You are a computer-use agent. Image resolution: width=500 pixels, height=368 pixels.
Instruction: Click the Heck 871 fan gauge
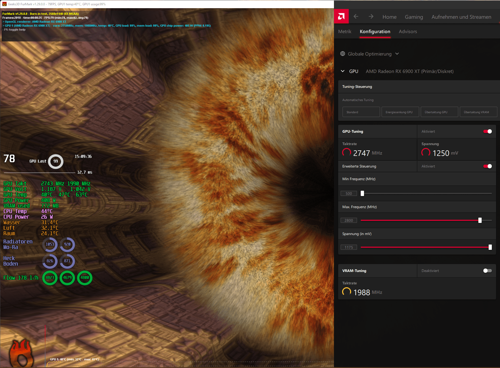(x=67, y=261)
